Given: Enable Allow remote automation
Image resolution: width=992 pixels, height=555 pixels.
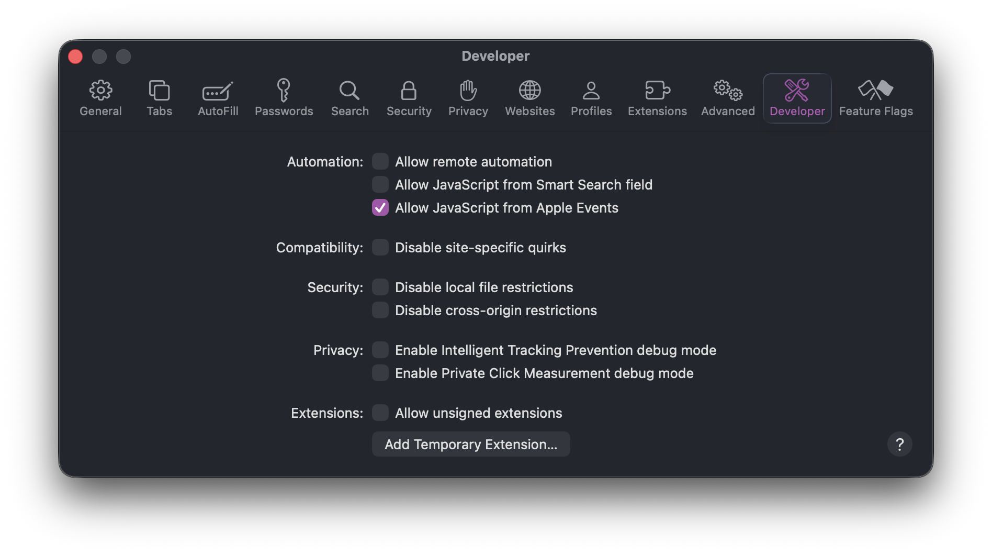Looking at the screenshot, I should (x=380, y=161).
